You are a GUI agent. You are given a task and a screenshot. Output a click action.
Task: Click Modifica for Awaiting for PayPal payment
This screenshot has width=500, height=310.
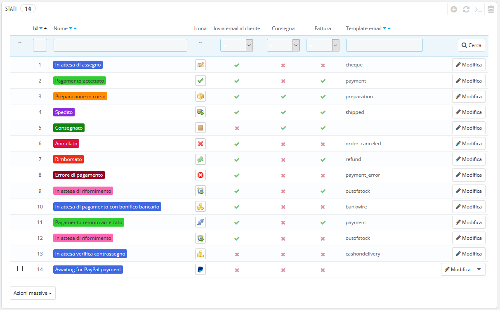458,270
